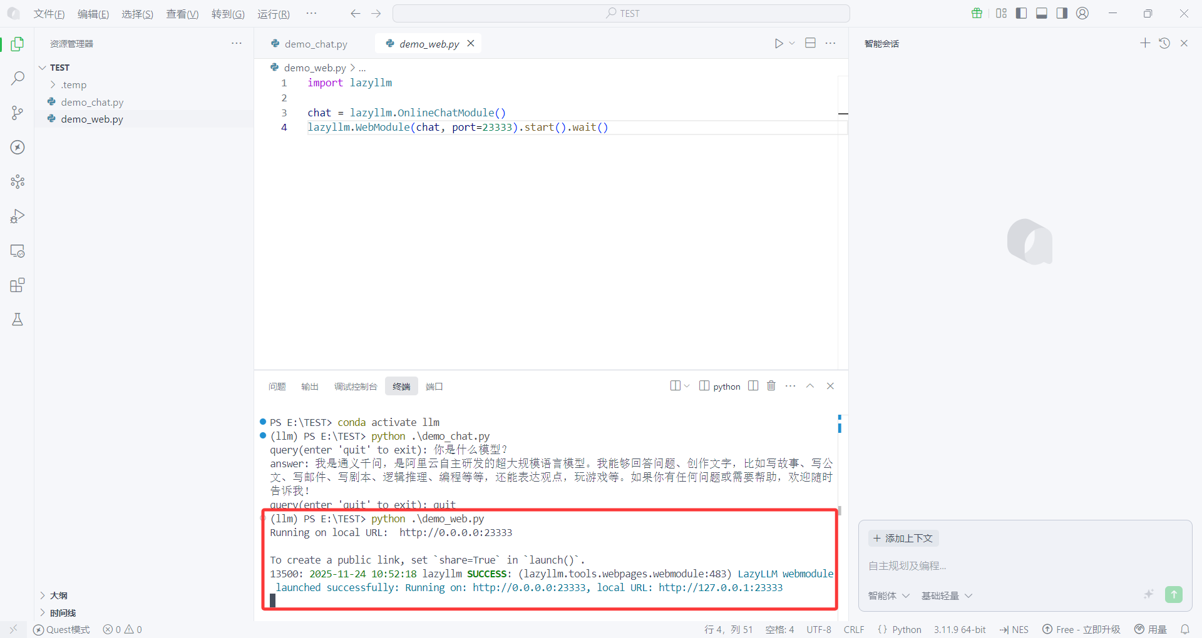Open explorer panel more actions

236,43
